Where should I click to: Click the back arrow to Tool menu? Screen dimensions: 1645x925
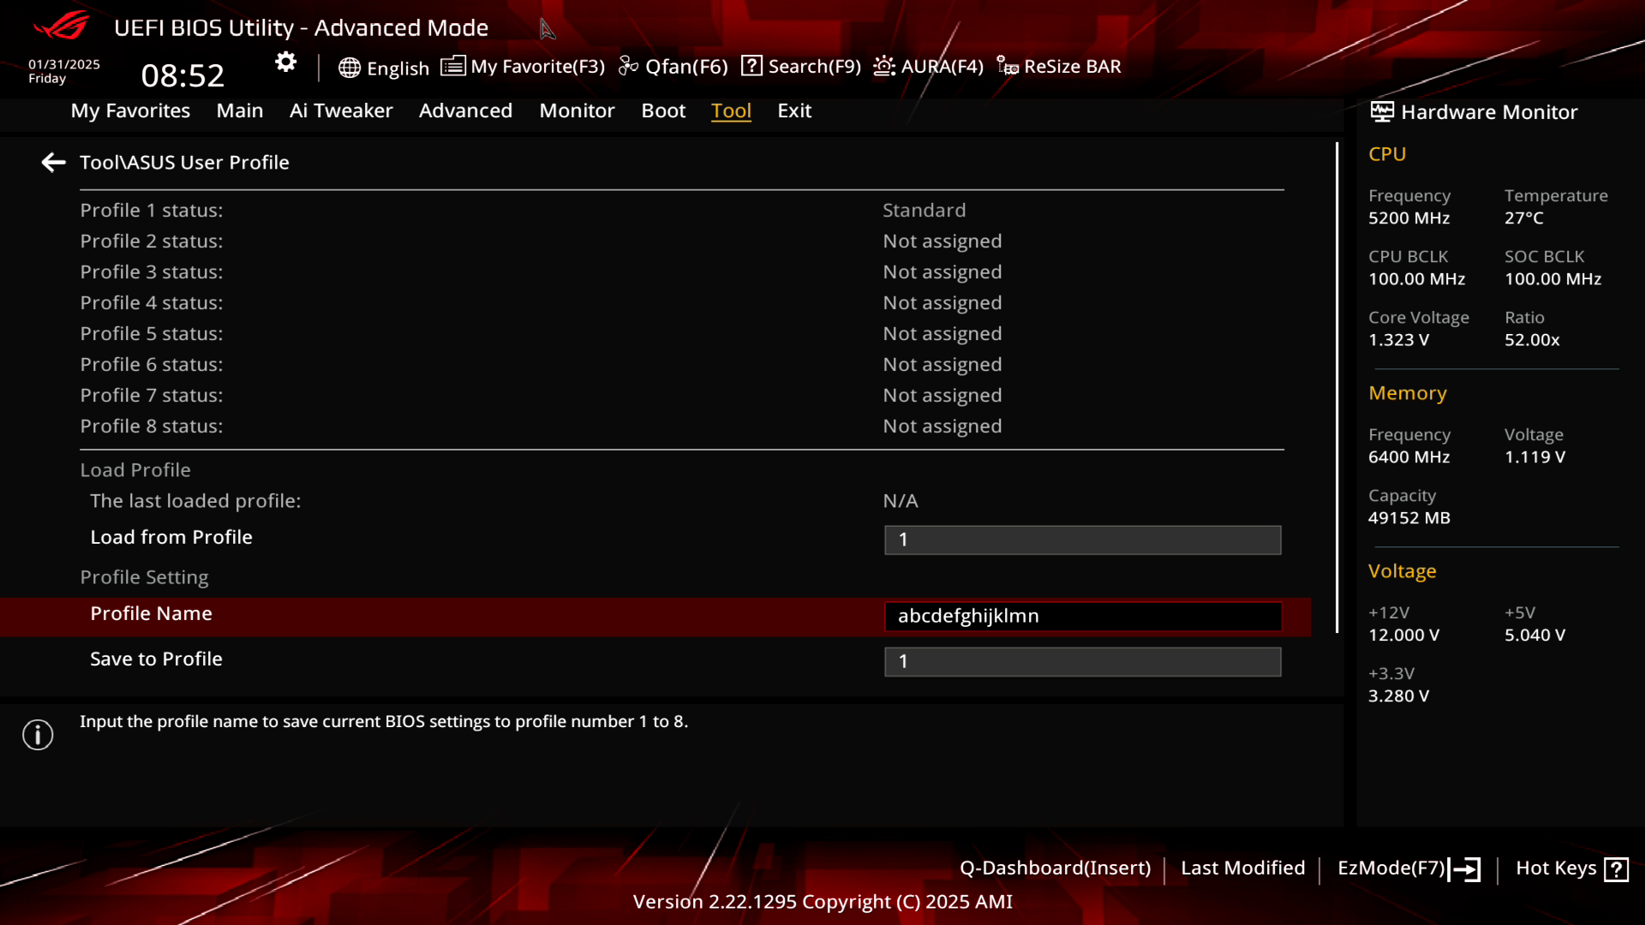[53, 162]
